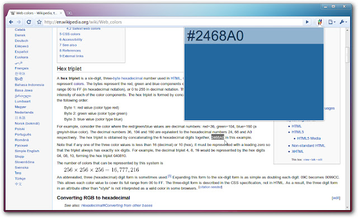Click the view link in the navbox footer
This screenshot has height=218, width=358.
[306, 160]
